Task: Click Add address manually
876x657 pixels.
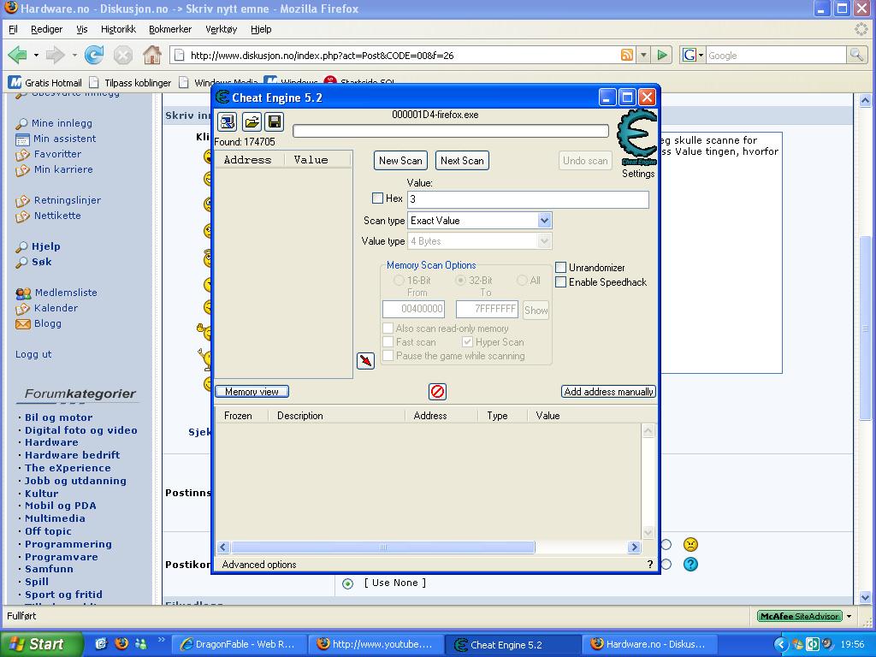Action: (x=608, y=392)
